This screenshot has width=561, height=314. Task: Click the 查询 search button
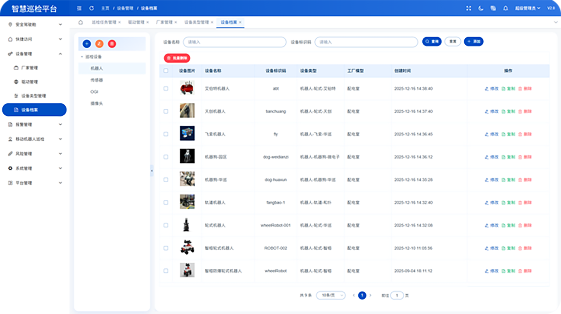point(432,41)
